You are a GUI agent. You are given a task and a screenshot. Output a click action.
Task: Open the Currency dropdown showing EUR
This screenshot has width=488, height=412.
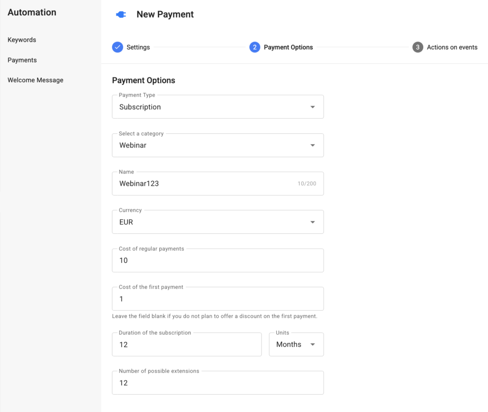tap(218, 222)
